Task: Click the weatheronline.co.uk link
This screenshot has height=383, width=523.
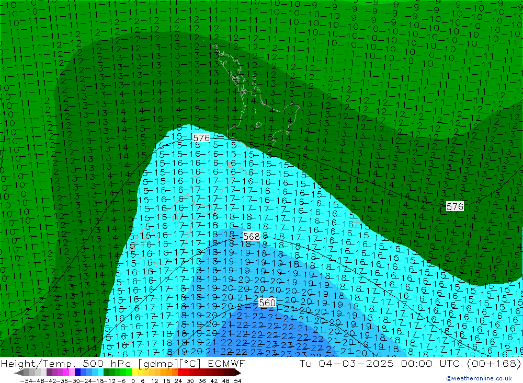Action: [x=479, y=378]
